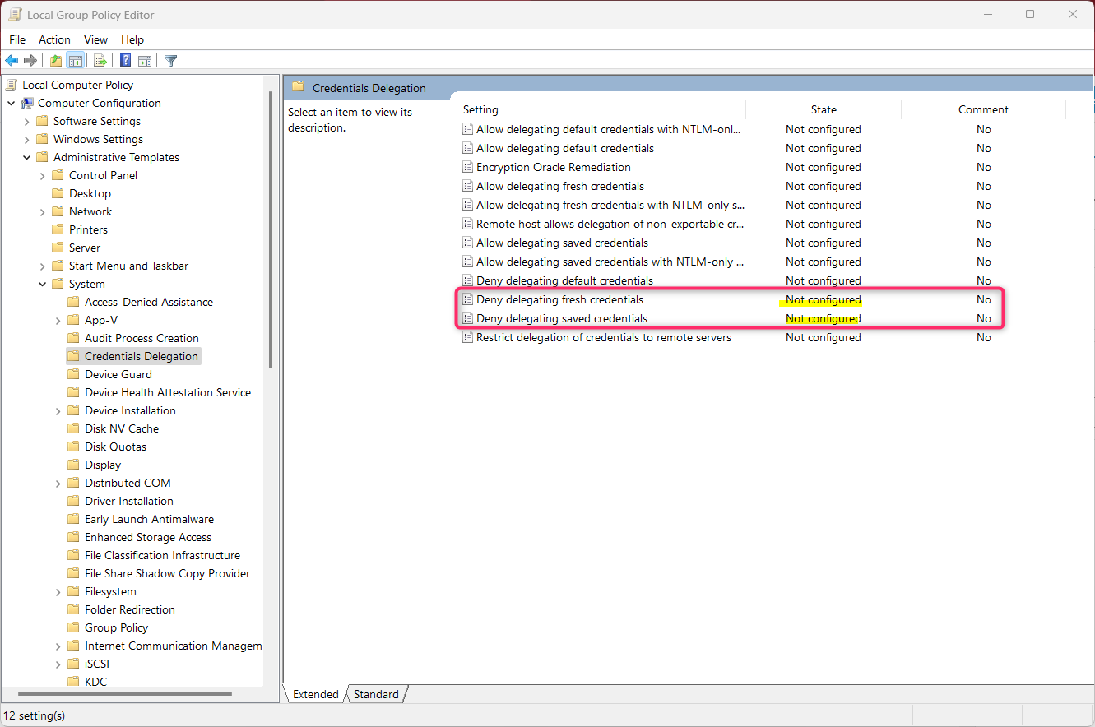The width and height of the screenshot is (1095, 727).
Task: Click the Filter toolbar icon
Action: (170, 59)
